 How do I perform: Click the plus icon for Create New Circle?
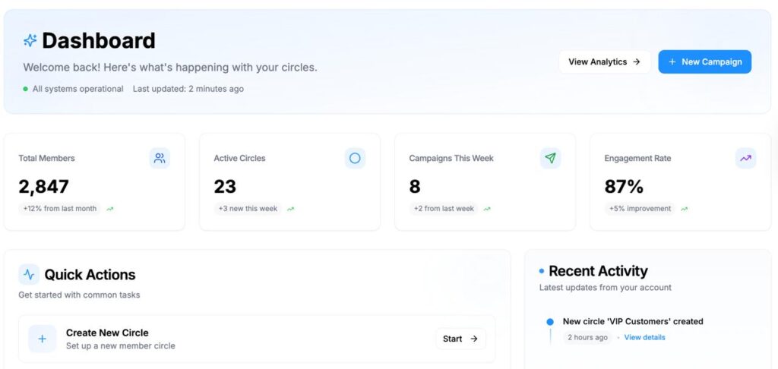pyautogui.click(x=42, y=339)
